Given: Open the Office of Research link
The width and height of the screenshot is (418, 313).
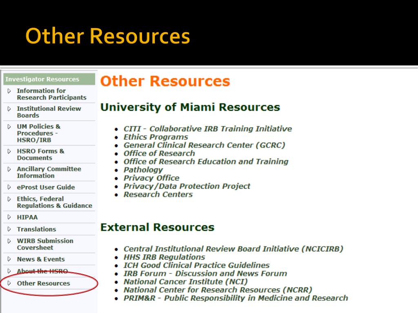Looking at the screenshot, I should pos(159,154).
